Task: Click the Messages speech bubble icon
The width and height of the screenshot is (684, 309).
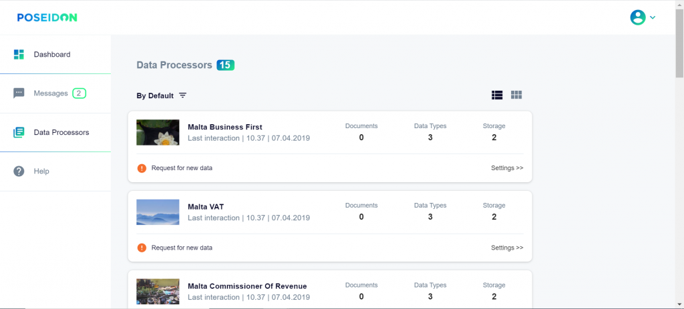Action: click(x=19, y=93)
